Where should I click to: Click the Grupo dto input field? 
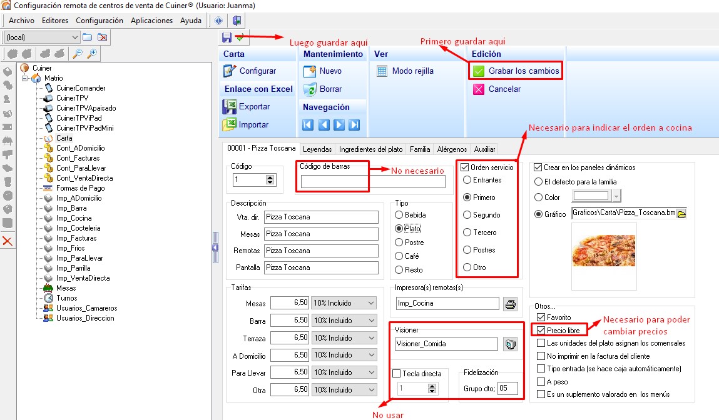click(x=507, y=389)
